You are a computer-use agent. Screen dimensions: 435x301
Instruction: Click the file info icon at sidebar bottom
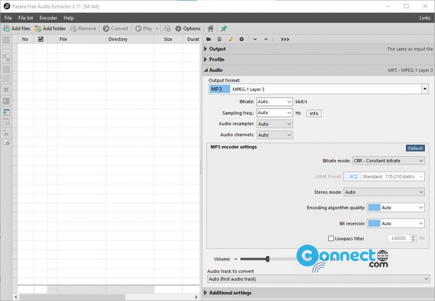point(6,142)
